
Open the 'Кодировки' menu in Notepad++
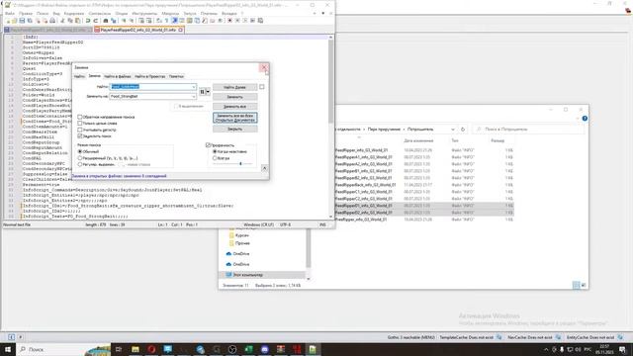pyautogui.click(x=74, y=13)
